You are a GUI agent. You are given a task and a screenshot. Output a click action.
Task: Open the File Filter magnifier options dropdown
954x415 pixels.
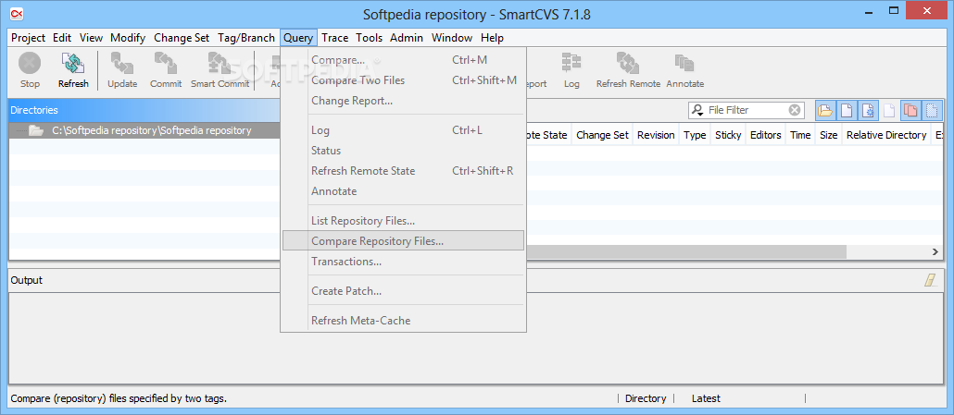[697, 110]
